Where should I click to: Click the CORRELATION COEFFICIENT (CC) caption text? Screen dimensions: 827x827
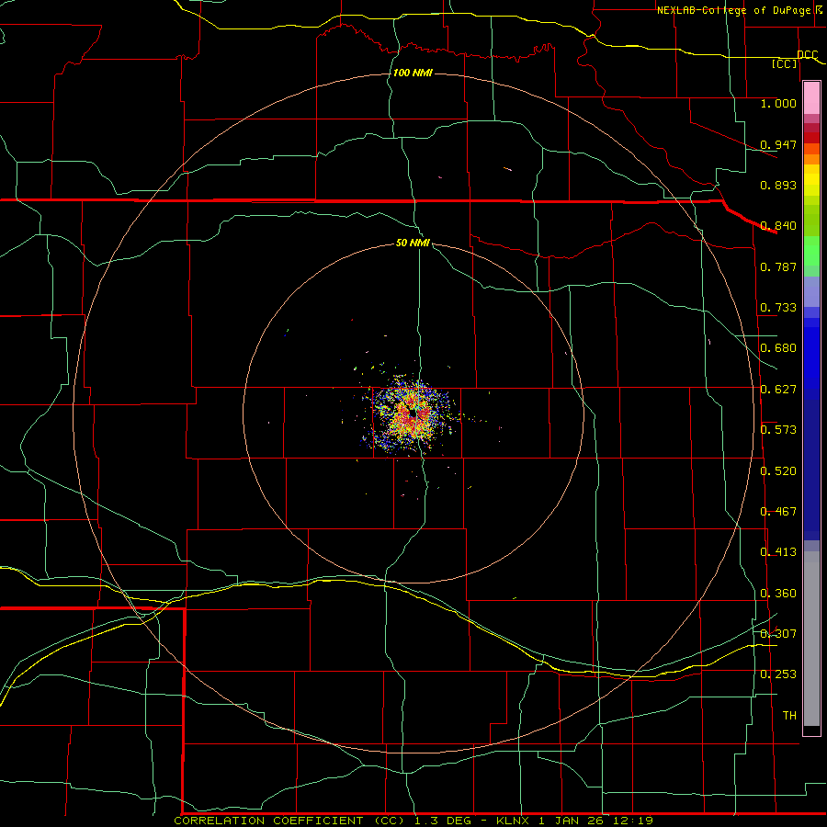[291, 821]
